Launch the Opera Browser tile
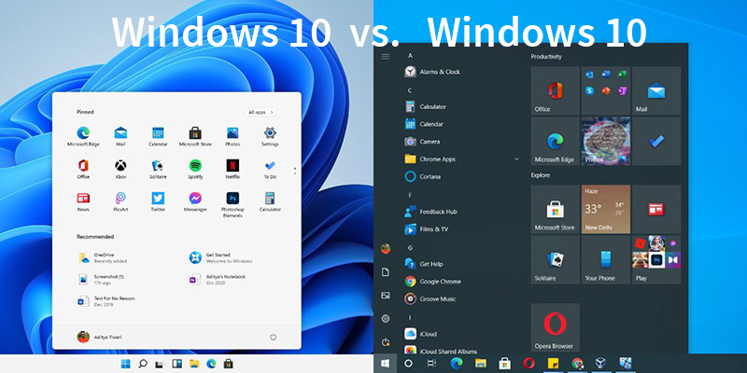The image size is (747, 373). coord(555,327)
